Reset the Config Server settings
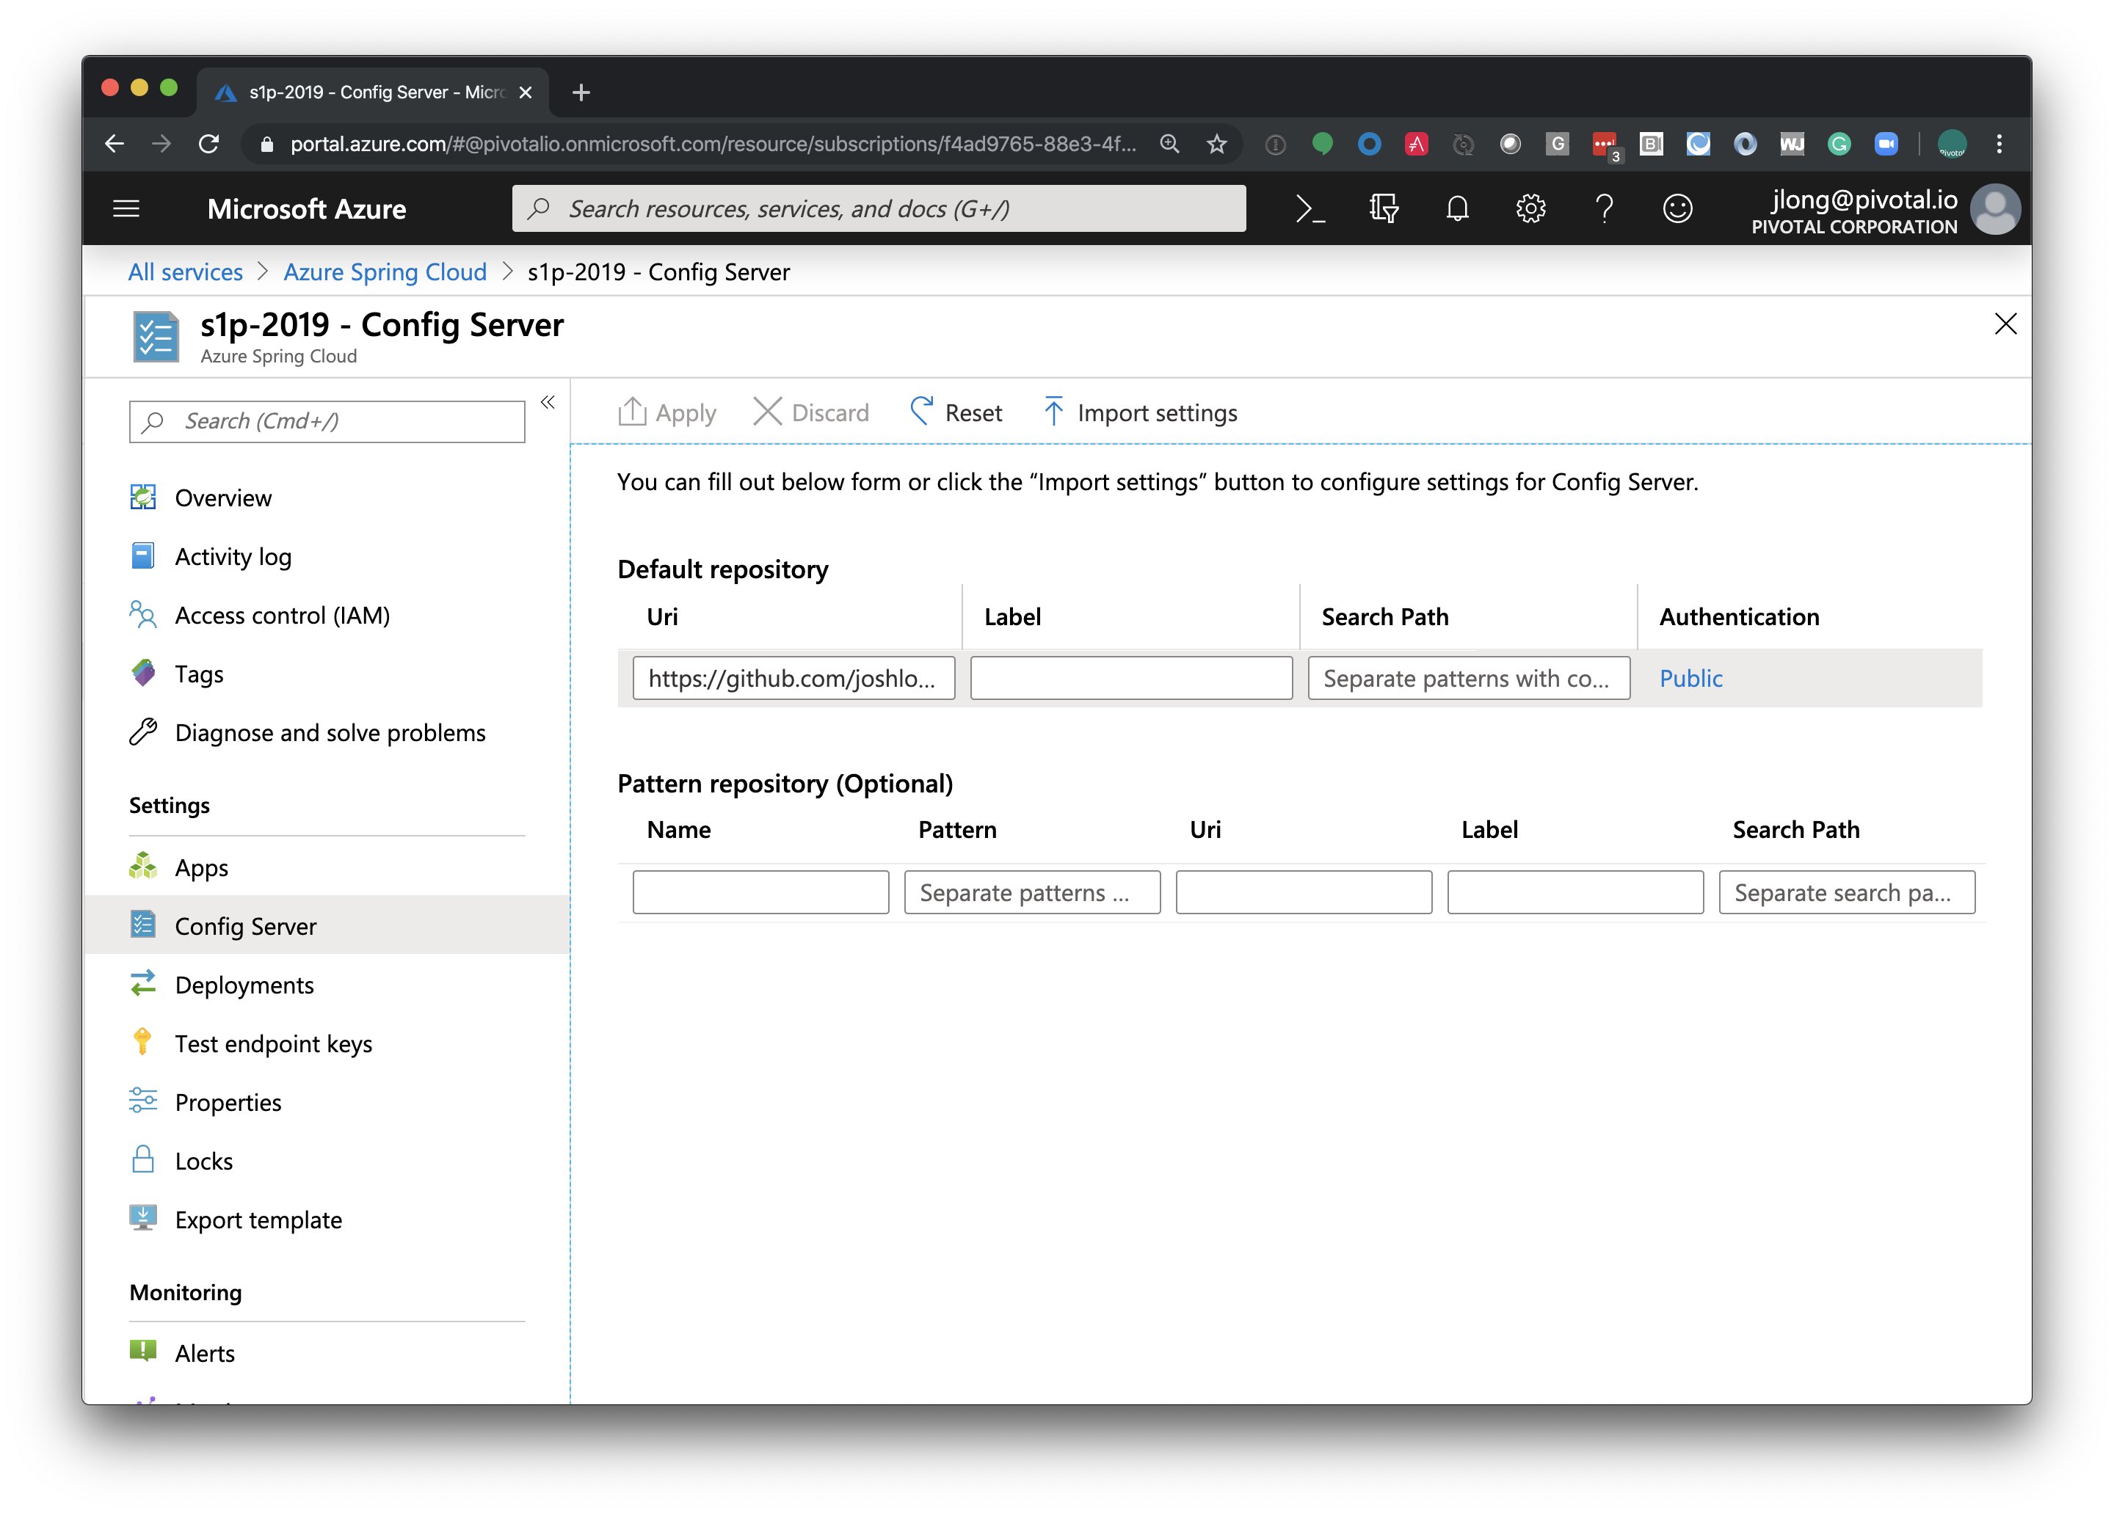The image size is (2114, 1513). point(956,412)
